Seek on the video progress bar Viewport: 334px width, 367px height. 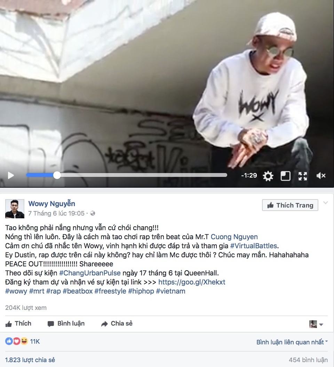(127, 175)
